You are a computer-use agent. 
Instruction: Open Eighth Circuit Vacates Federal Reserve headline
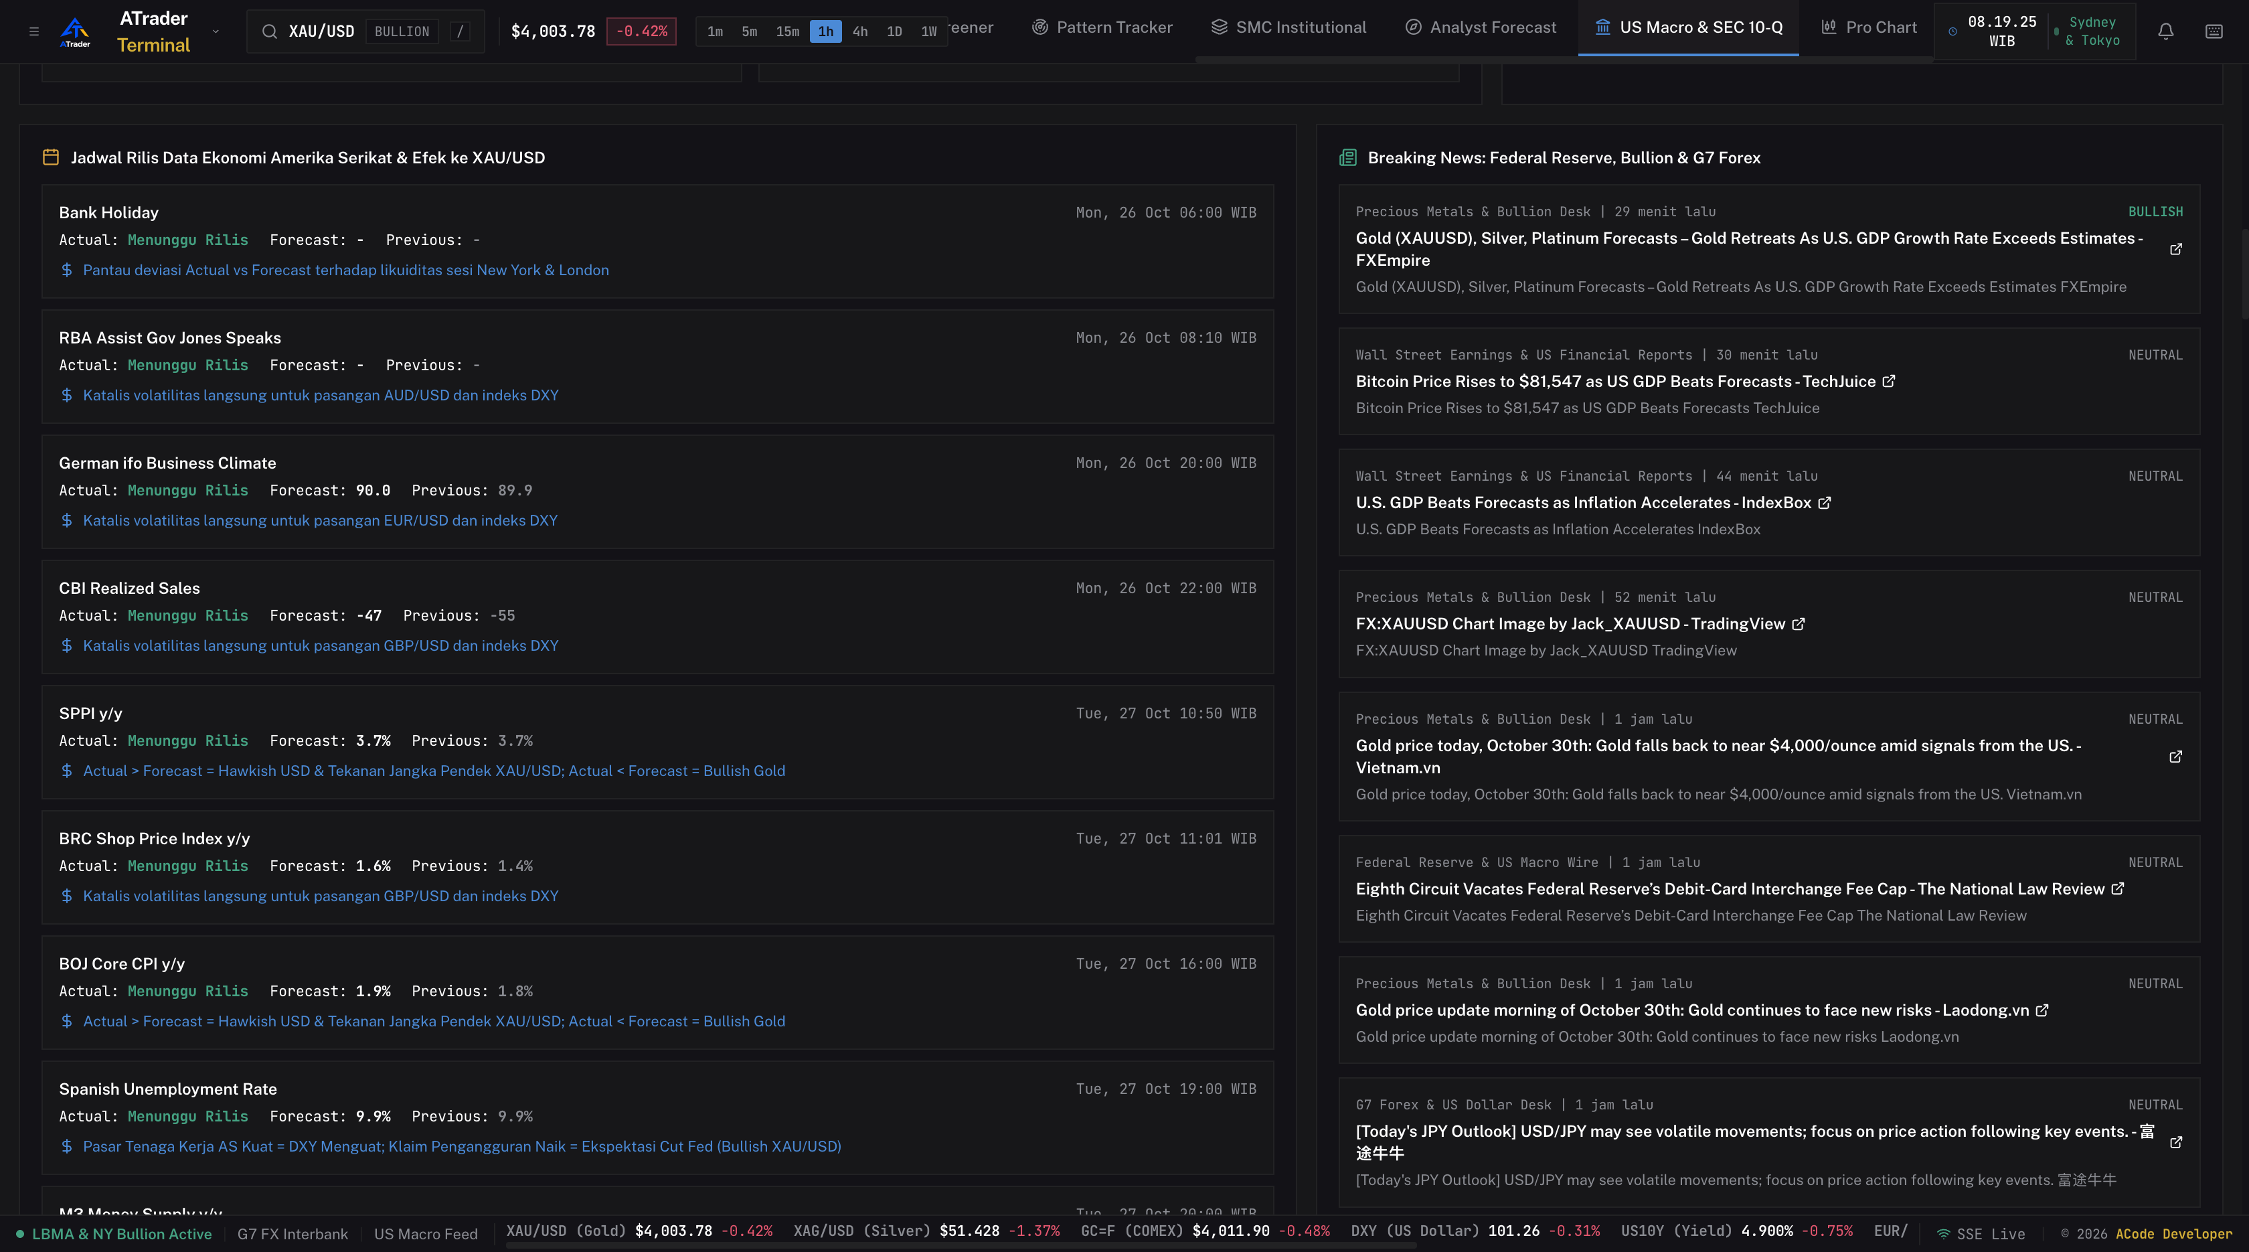click(1730, 889)
